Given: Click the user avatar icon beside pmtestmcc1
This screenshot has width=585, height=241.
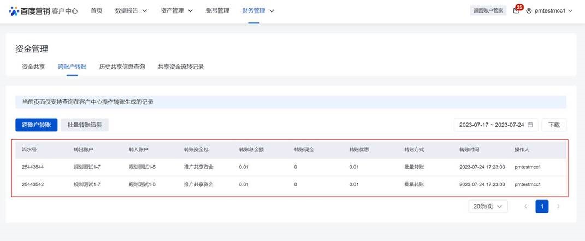Looking at the screenshot, I should (x=529, y=11).
